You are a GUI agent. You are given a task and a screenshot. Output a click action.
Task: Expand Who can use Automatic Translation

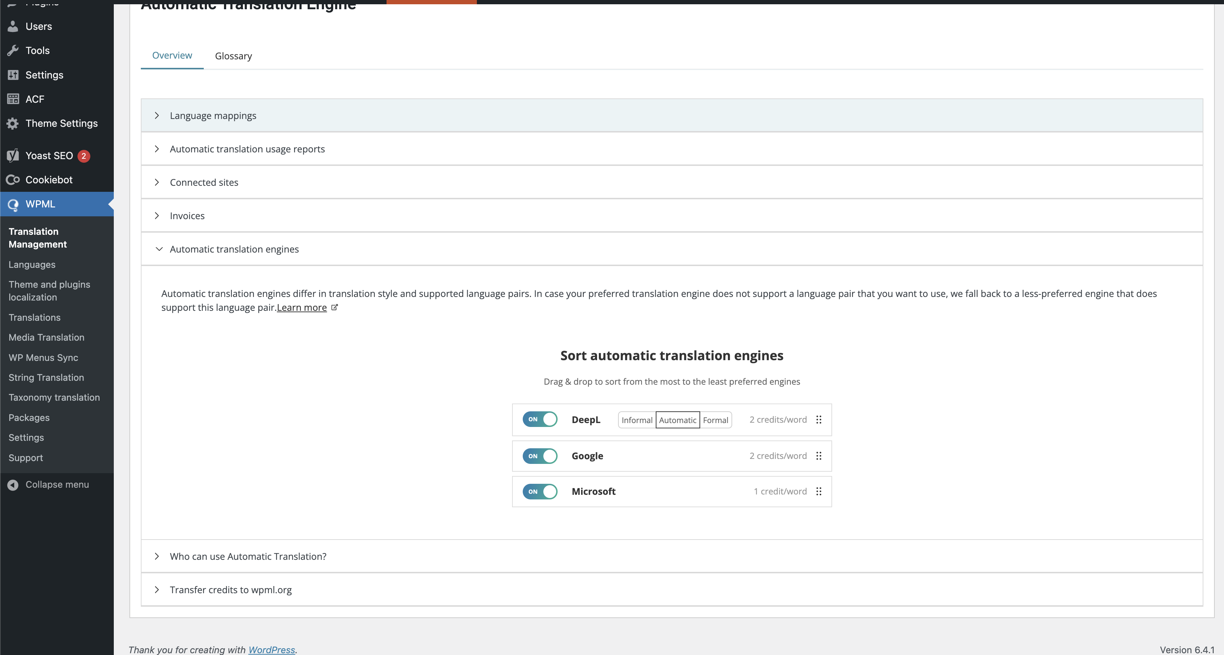coord(671,556)
